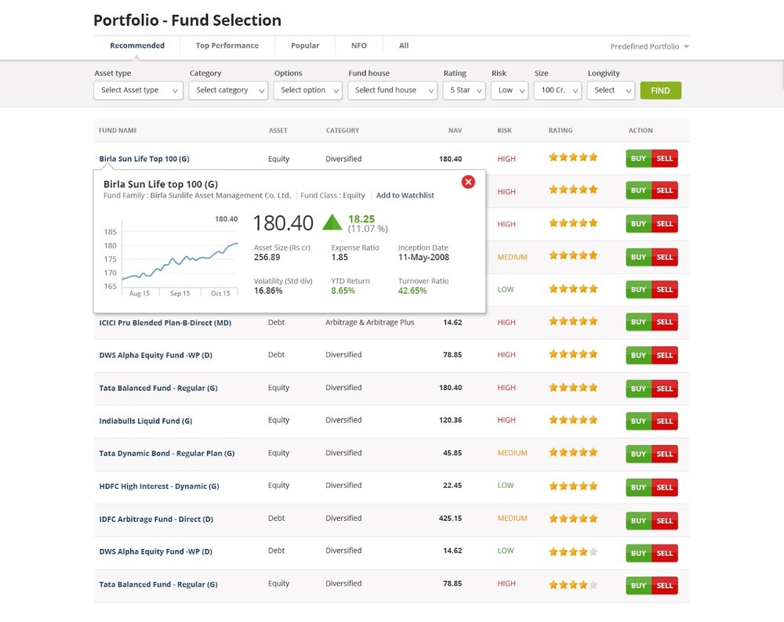Viewport: 784px width, 622px height.
Task: Open HDFC High Interest - Dynamic (G) fund
Action: coord(159,486)
